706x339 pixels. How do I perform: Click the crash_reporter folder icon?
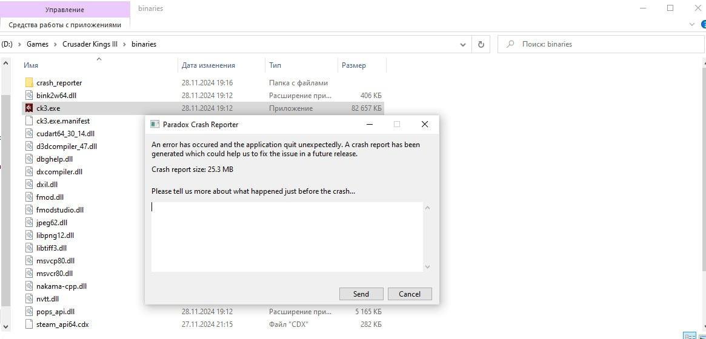tap(29, 83)
